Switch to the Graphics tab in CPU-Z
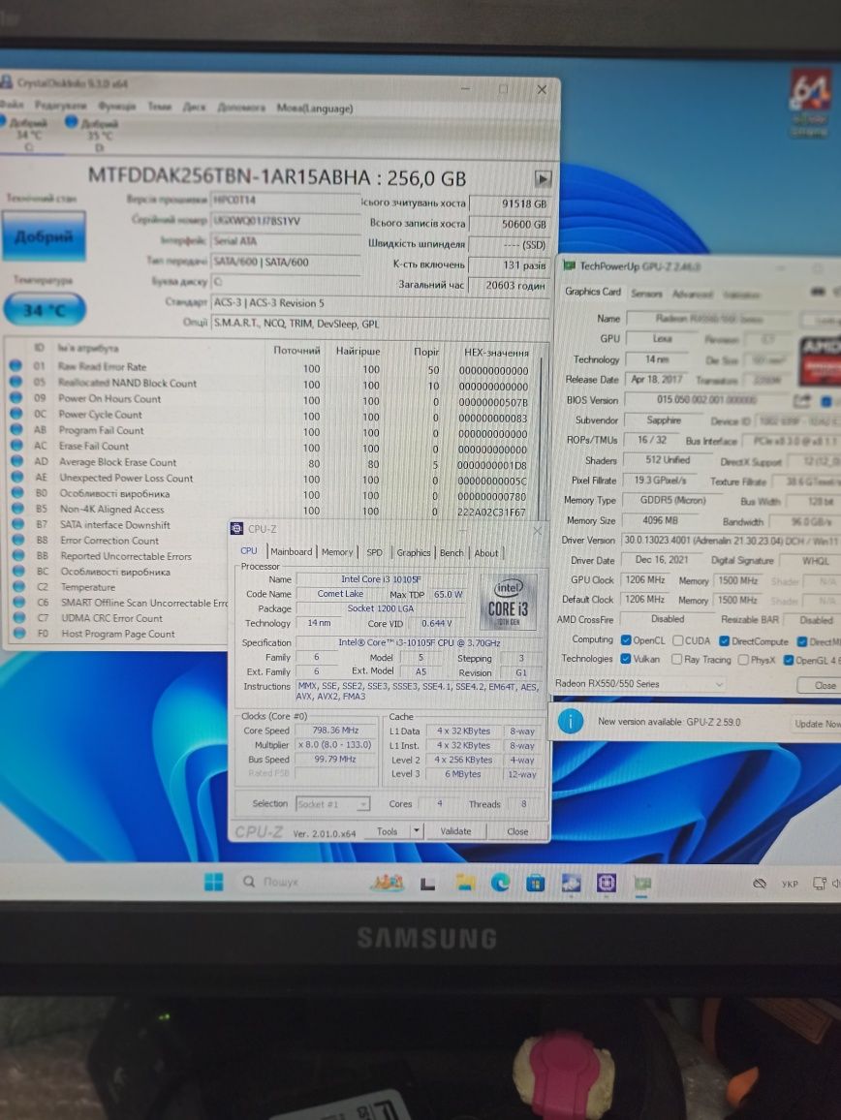 coord(414,552)
